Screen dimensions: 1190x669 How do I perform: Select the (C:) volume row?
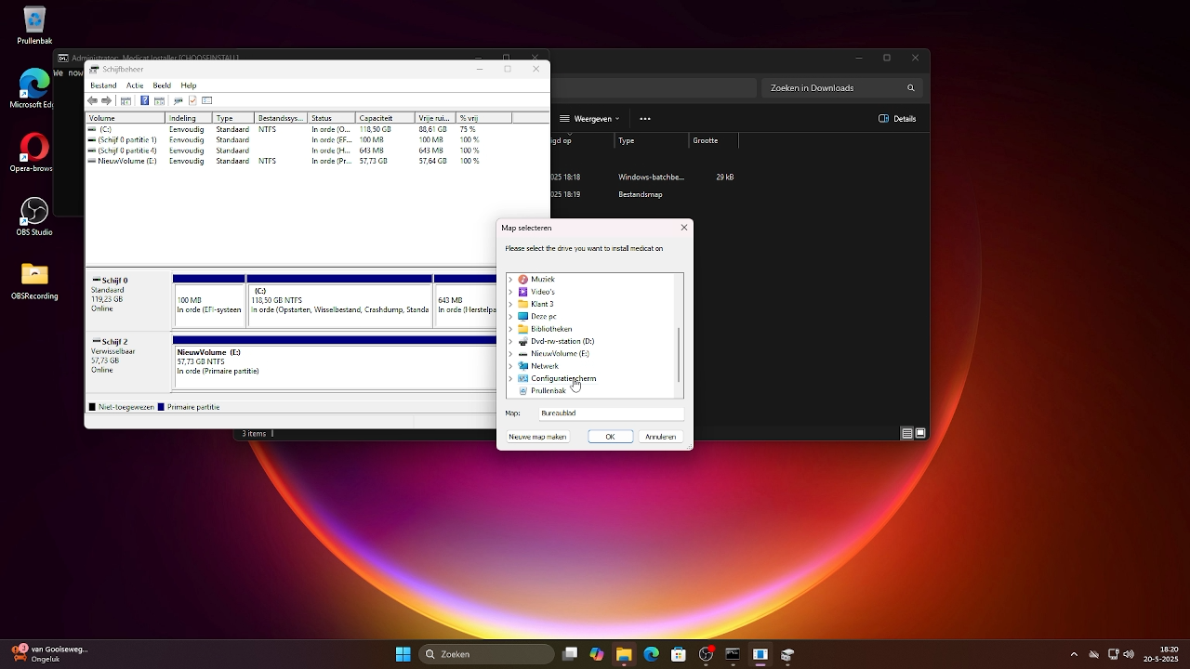pyautogui.click(x=316, y=129)
